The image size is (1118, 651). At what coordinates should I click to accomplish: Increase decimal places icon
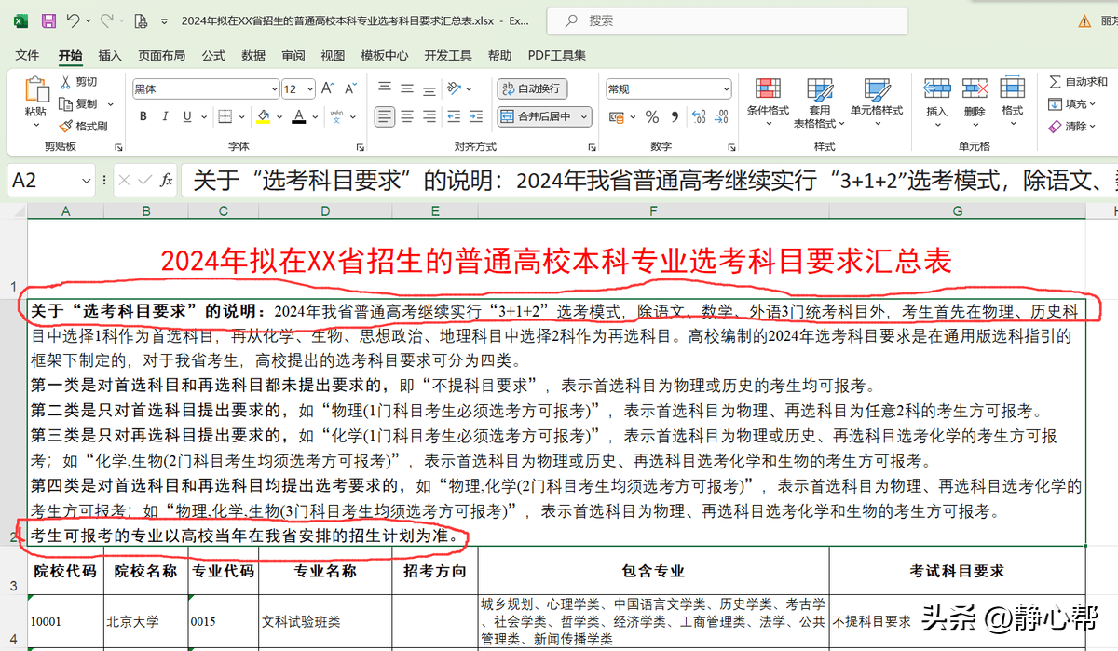click(x=698, y=116)
